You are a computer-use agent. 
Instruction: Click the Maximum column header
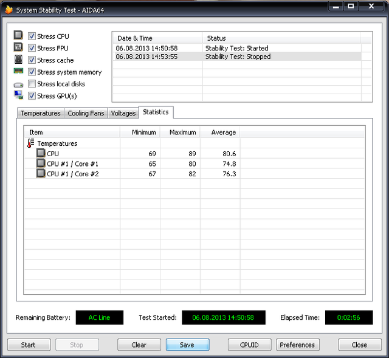[x=182, y=132]
